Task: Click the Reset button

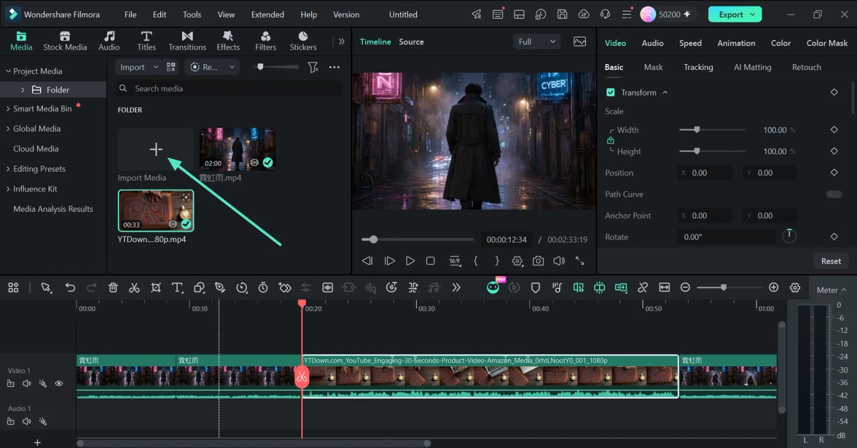Action: [x=831, y=261]
